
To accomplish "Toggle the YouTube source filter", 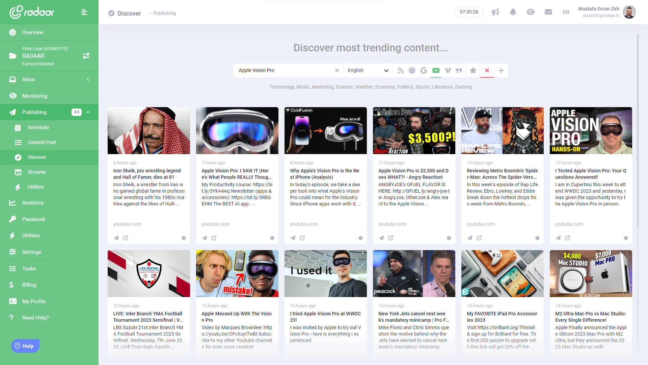I will pyautogui.click(x=436, y=70).
